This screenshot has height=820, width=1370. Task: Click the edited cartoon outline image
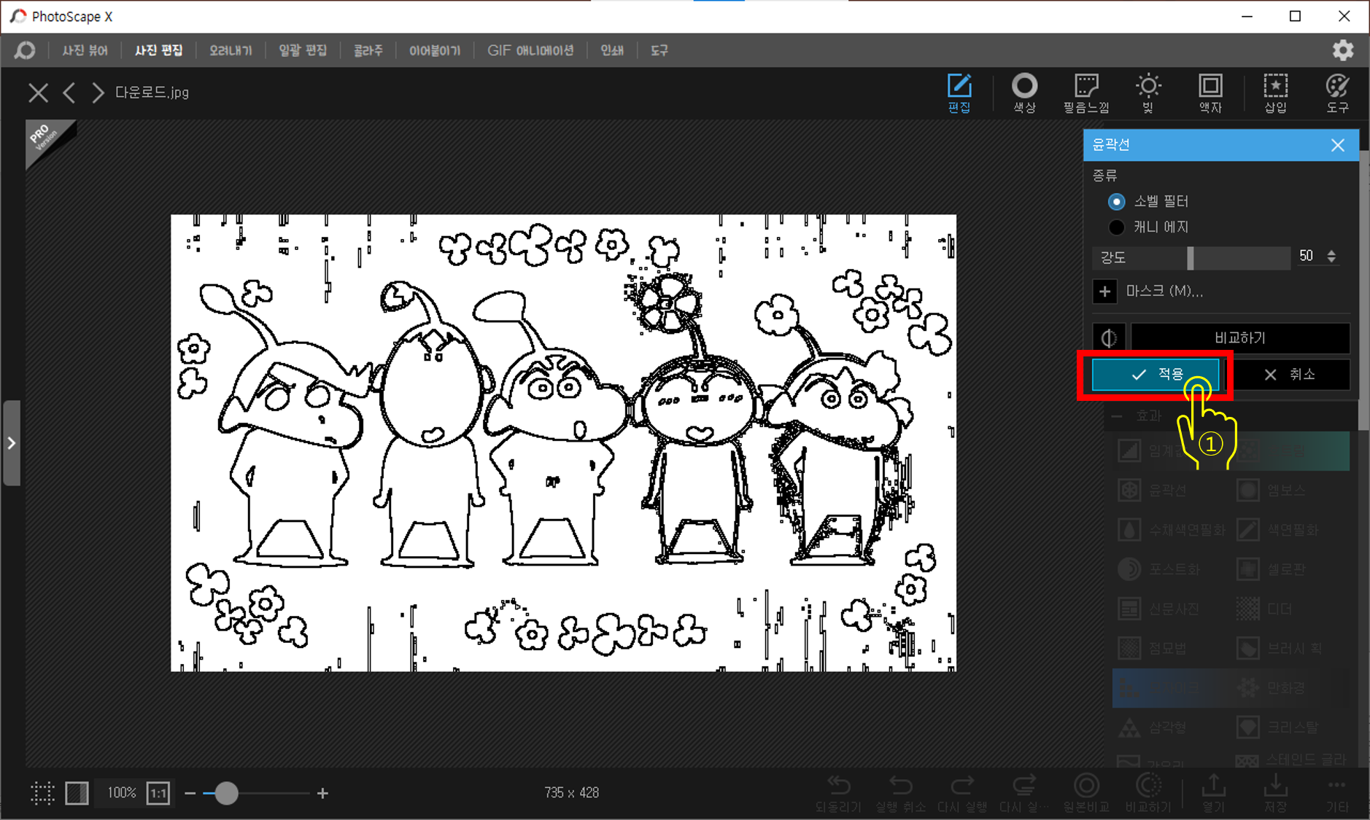point(563,442)
